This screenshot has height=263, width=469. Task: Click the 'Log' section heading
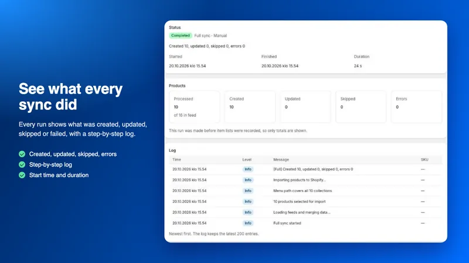pyautogui.click(x=172, y=151)
